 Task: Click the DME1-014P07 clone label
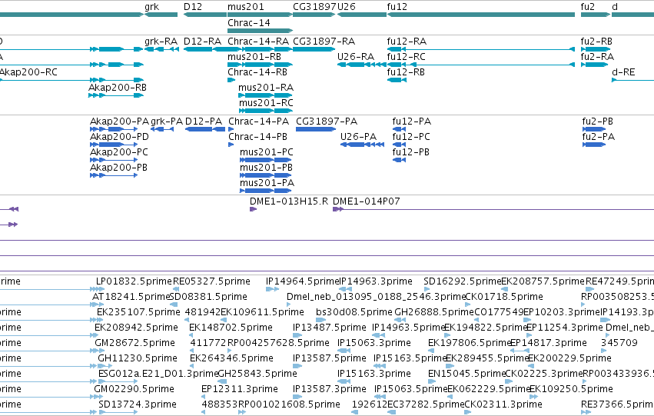click(367, 201)
